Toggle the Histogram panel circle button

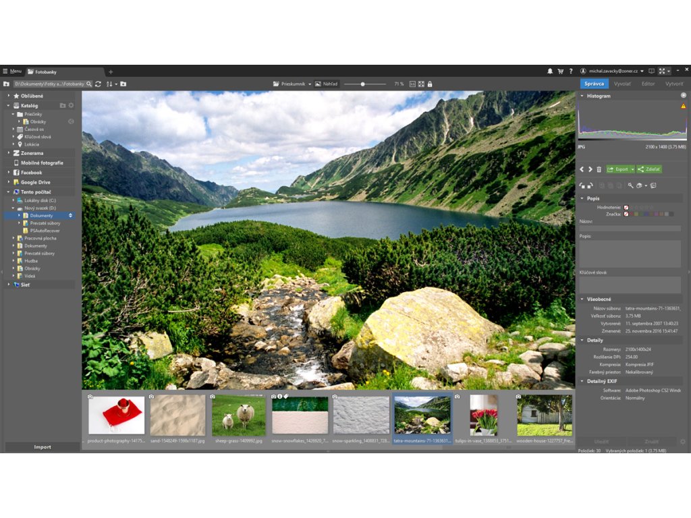tap(683, 96)
